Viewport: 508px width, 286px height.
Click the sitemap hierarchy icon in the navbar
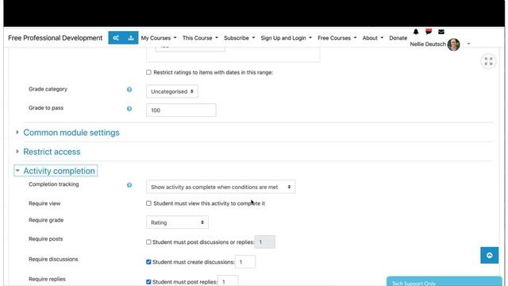(x=131, y=38)
